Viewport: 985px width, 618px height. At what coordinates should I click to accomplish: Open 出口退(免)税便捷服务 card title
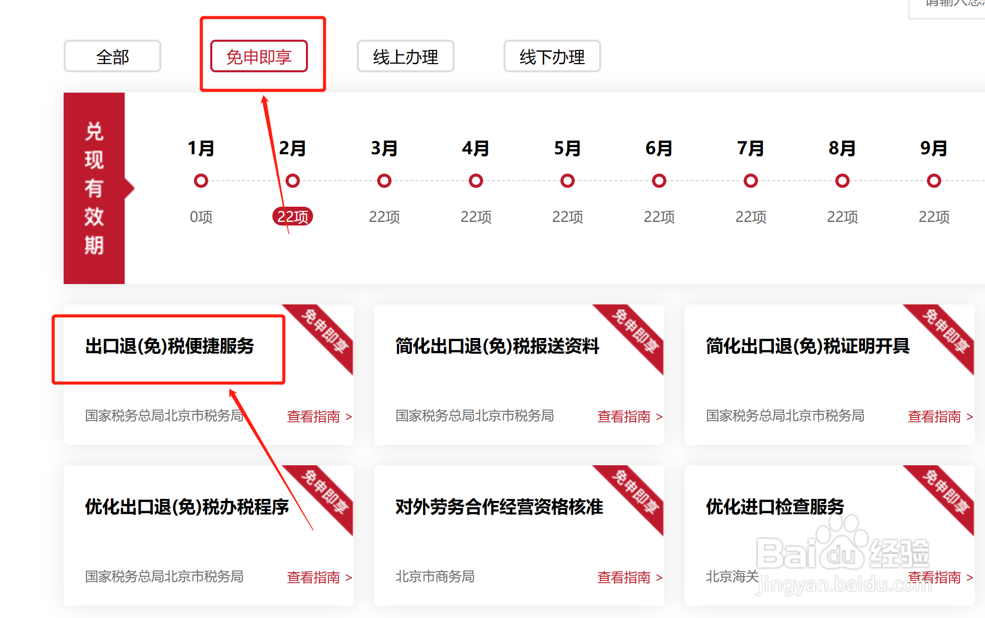click(x=170, y=346)
